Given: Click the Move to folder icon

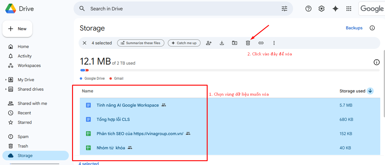Looking at the screenshot, I should 235,43.
